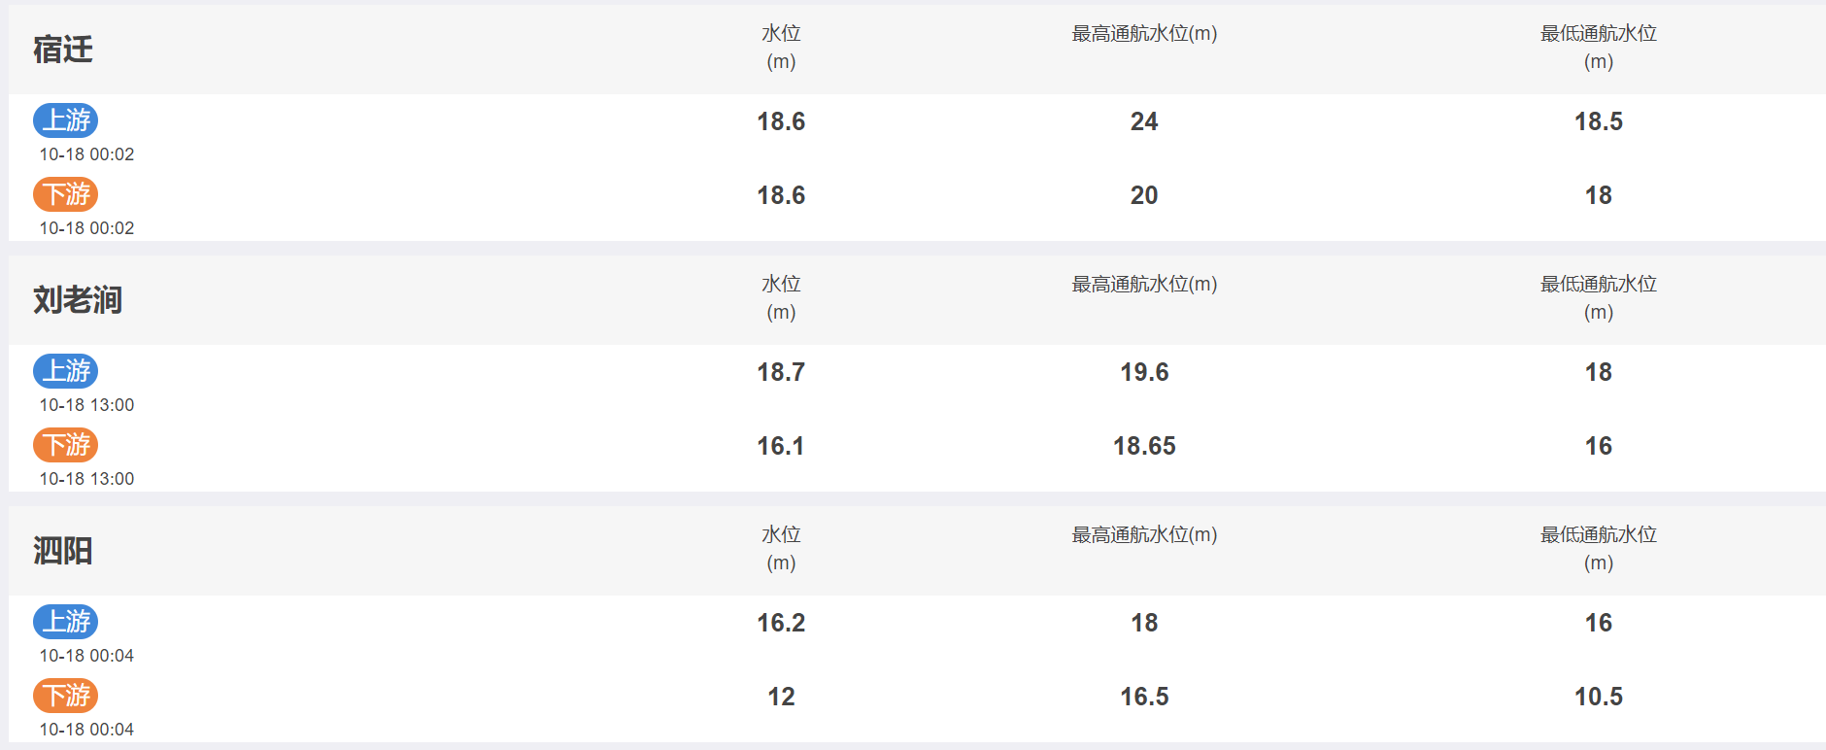The height and width of the screenshot is (750, 1826).
Task: Select the 刘老涧 下游 orange badge
Action: [66, 445]
